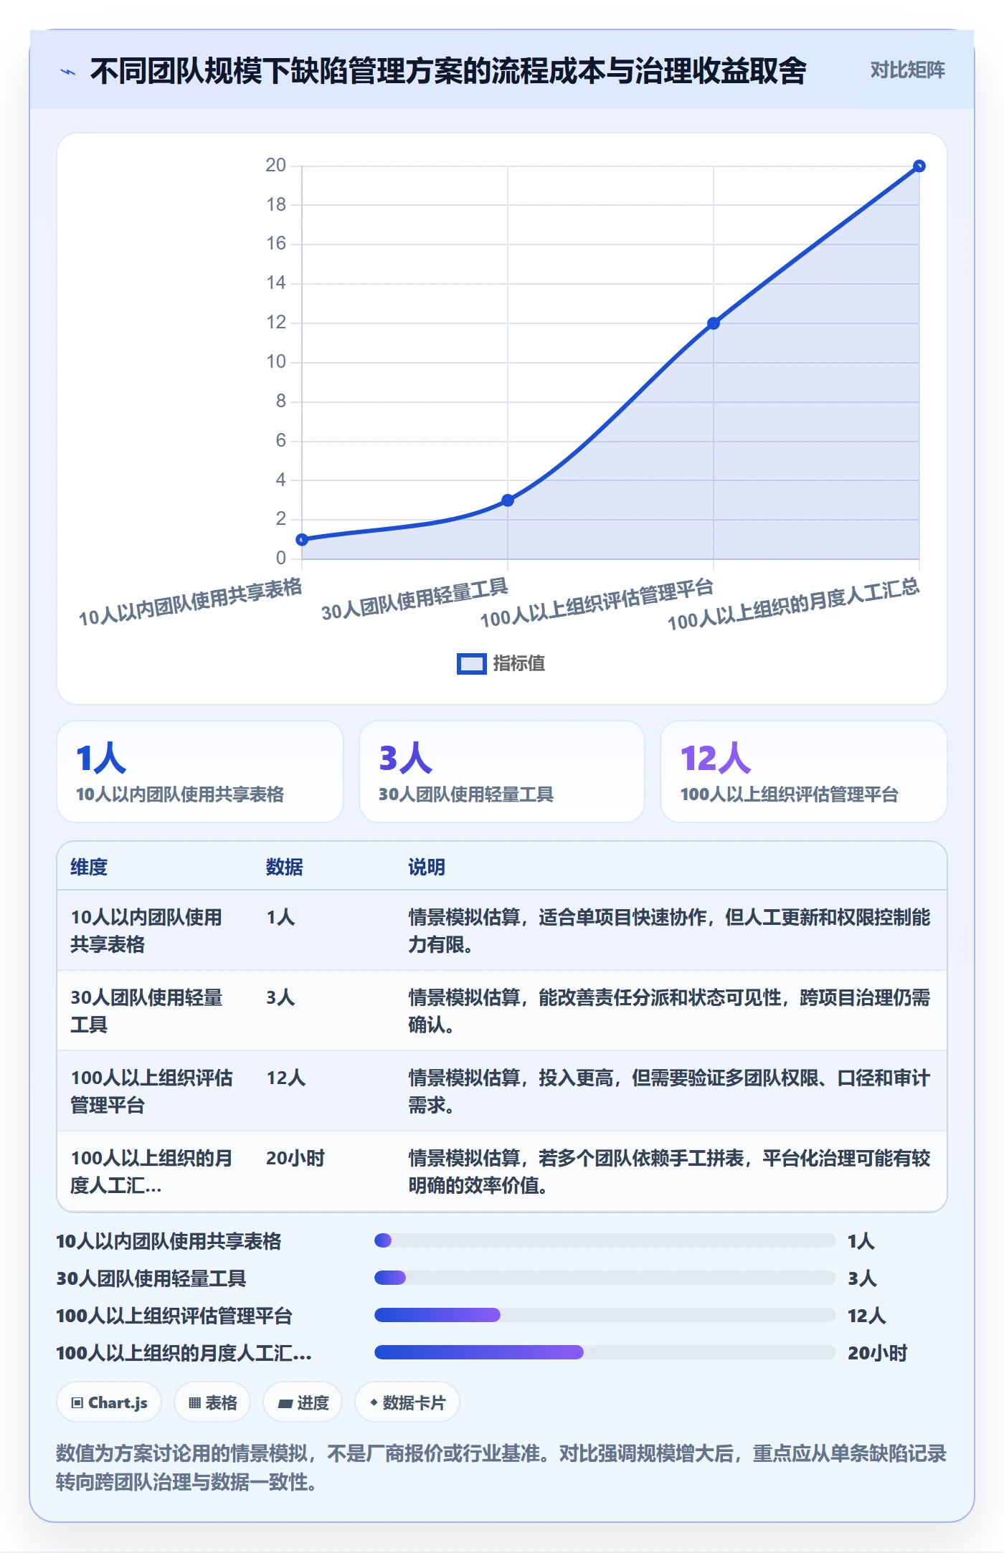Select table row 10人以内团队使用共享表格
The width and height of the screenshot is (1004, 1553).
502,931
